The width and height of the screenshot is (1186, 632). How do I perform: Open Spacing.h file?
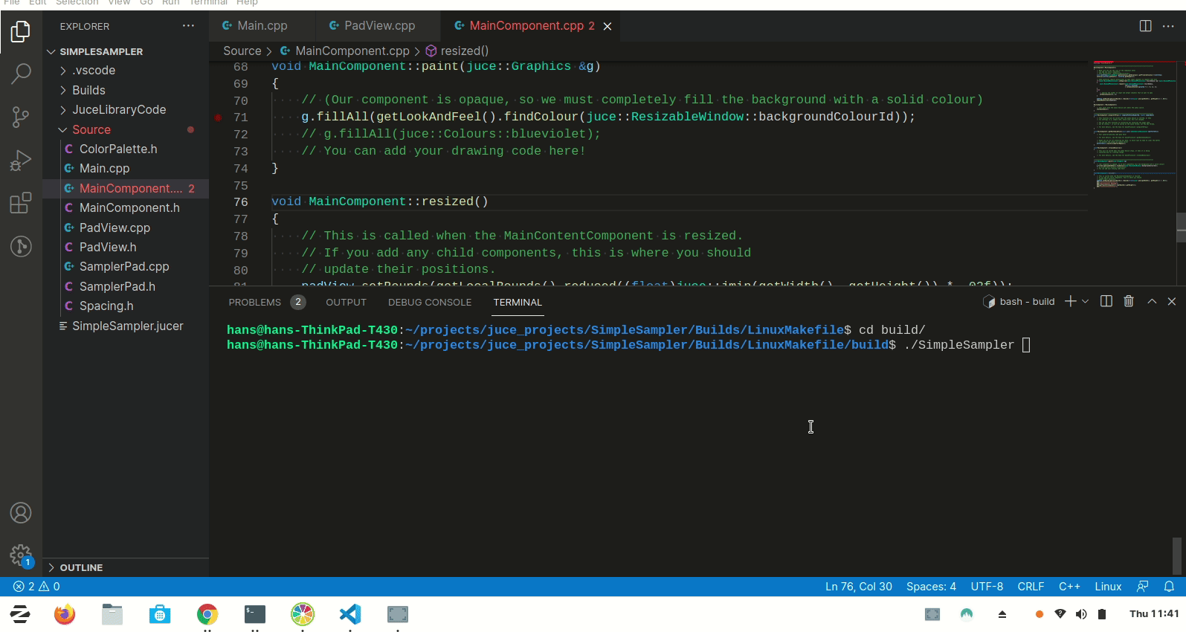106,306
